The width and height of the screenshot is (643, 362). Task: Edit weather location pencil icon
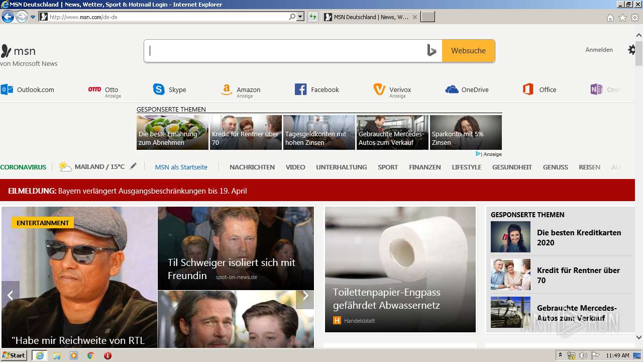pyautogui.click(x=133, y=166)
